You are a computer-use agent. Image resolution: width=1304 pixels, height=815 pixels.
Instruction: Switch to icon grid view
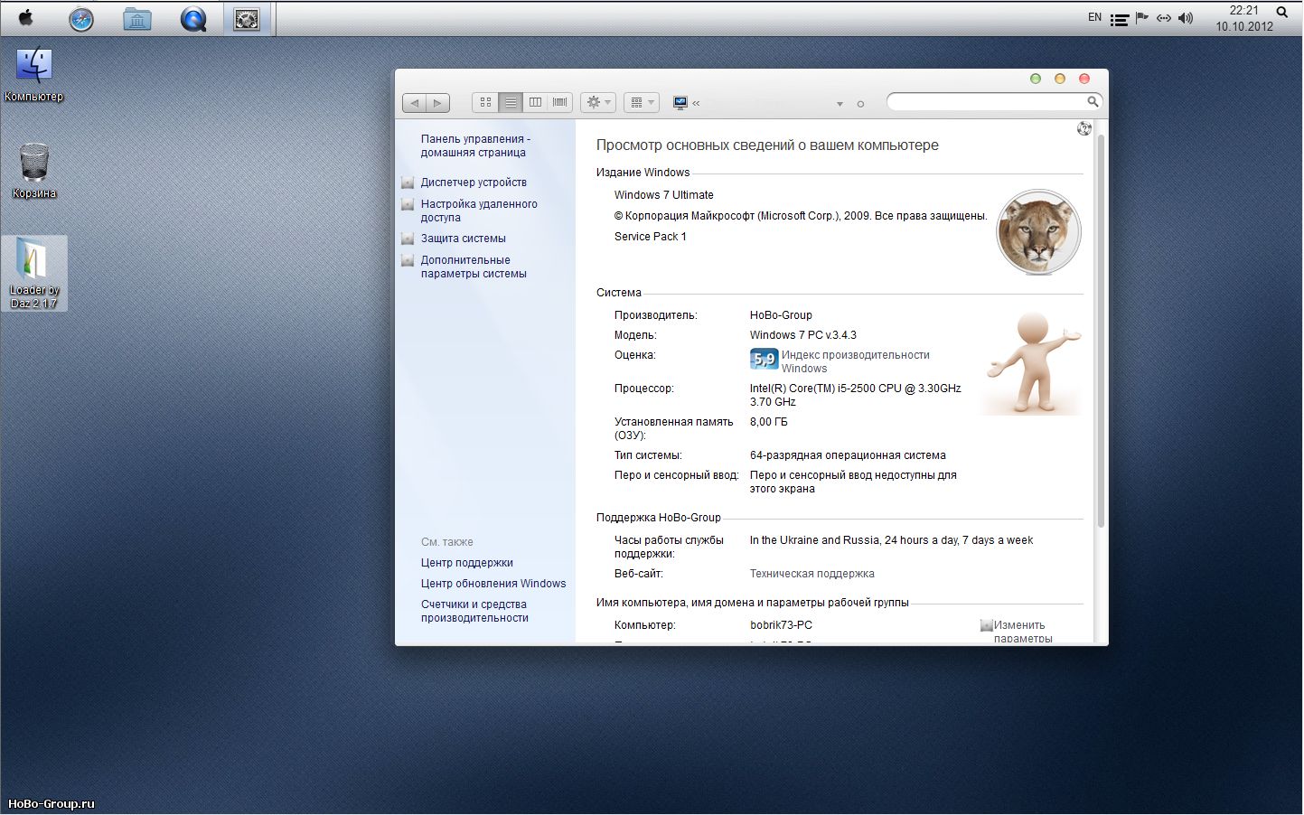point(485,102)
